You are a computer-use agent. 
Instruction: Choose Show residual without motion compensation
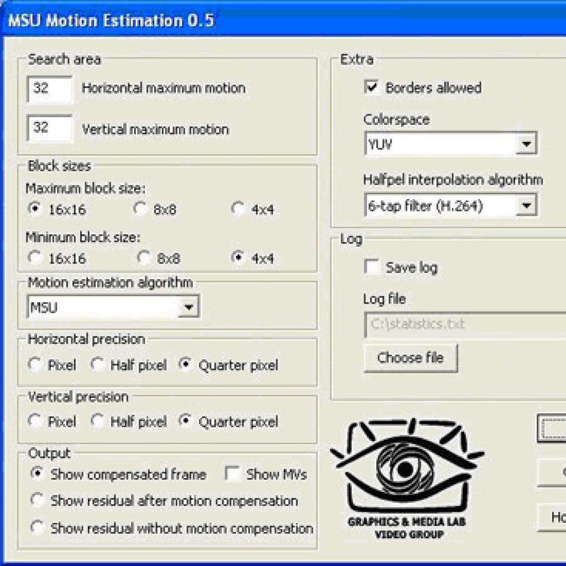pyautogui.click(x=37, y=528)
